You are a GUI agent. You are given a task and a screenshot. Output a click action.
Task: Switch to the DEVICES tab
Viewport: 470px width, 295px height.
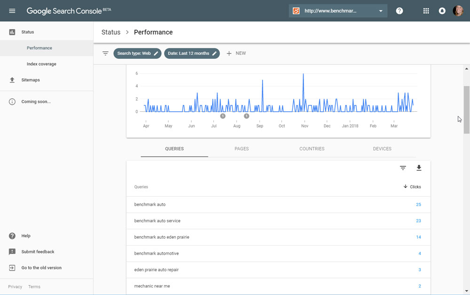[x=382, y=148]
